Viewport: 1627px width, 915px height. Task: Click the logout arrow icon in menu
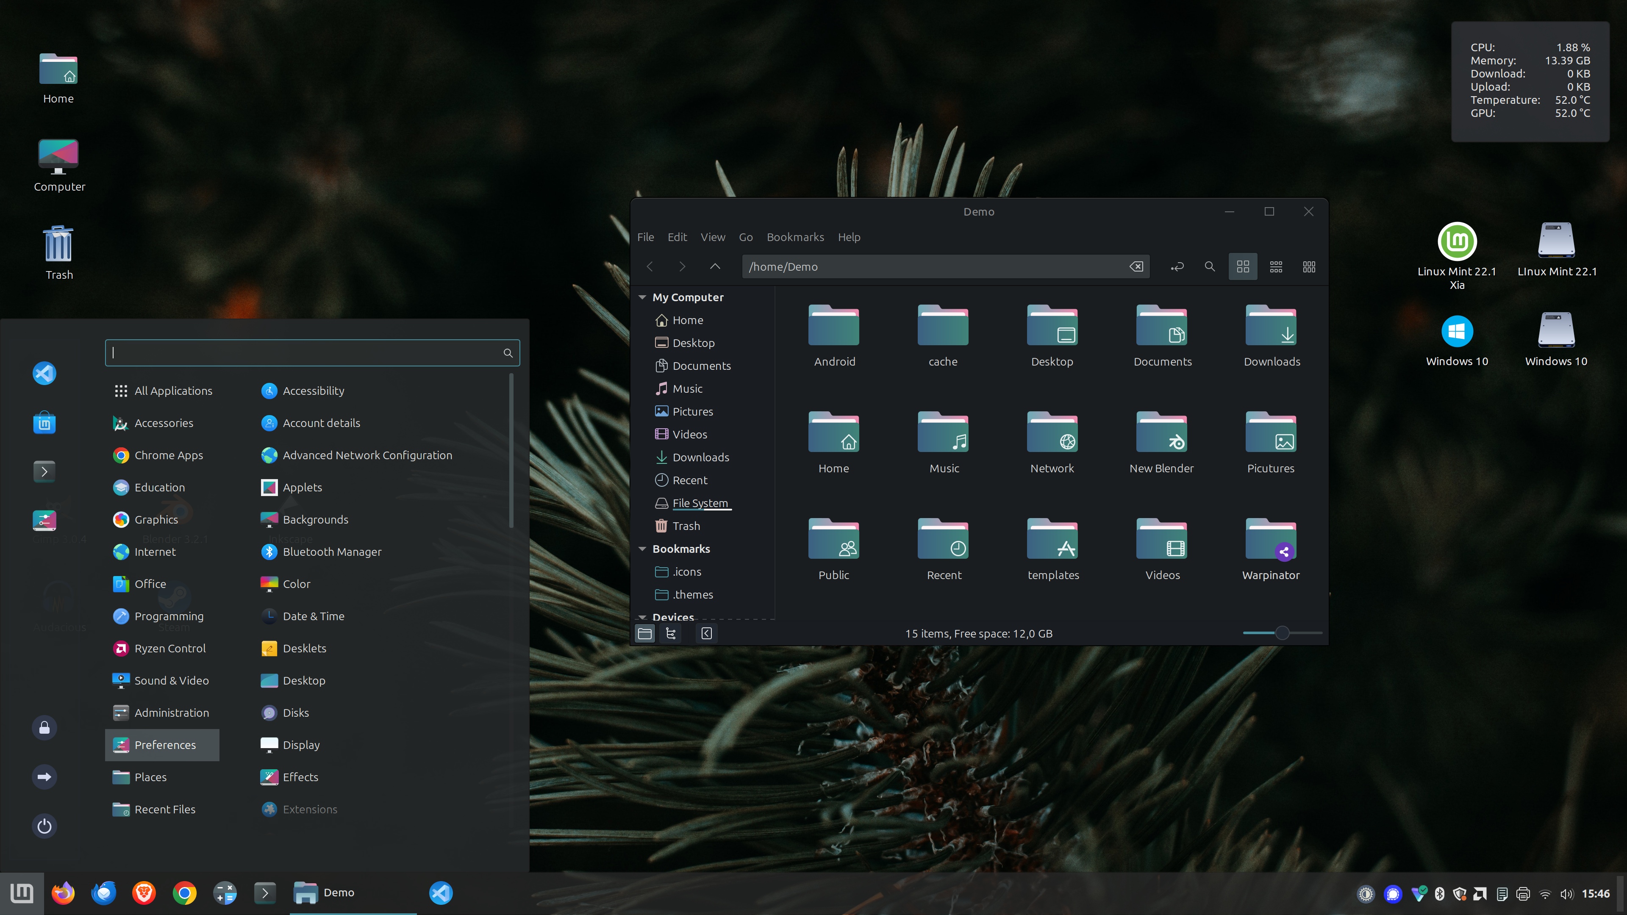pyautogui.click(x=44, y=777)
